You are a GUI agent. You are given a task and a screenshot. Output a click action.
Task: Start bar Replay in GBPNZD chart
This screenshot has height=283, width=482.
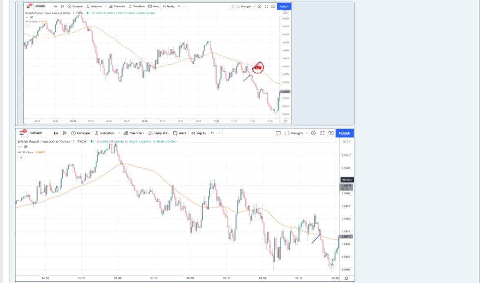[x=168, y=7]
